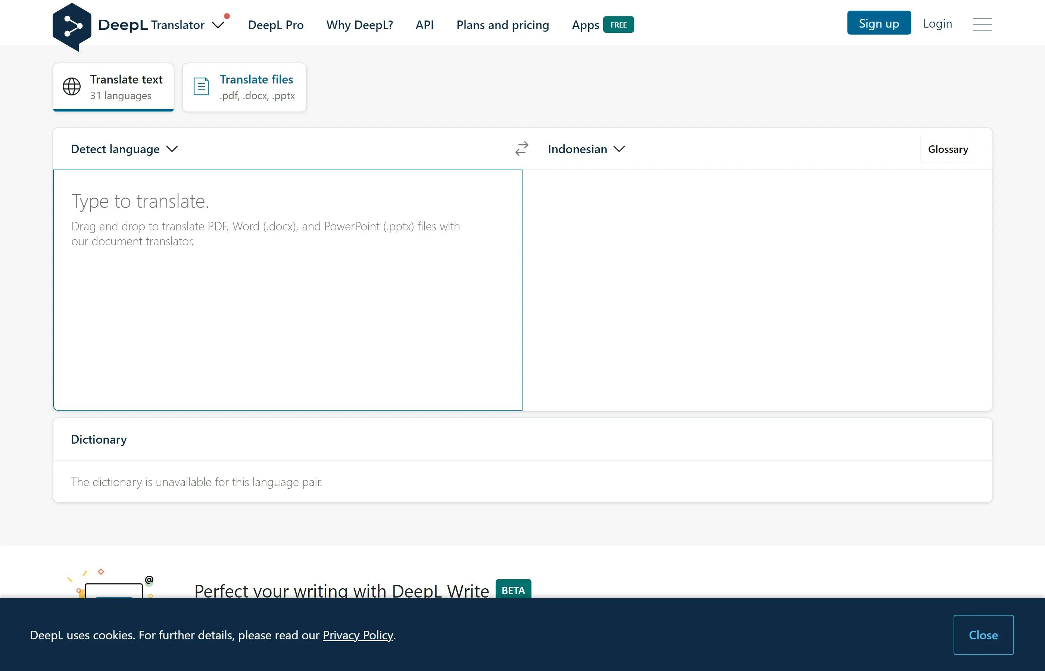Click the BETA badge beside DeepL Write

pyautogui.click(x=513, y=589)
